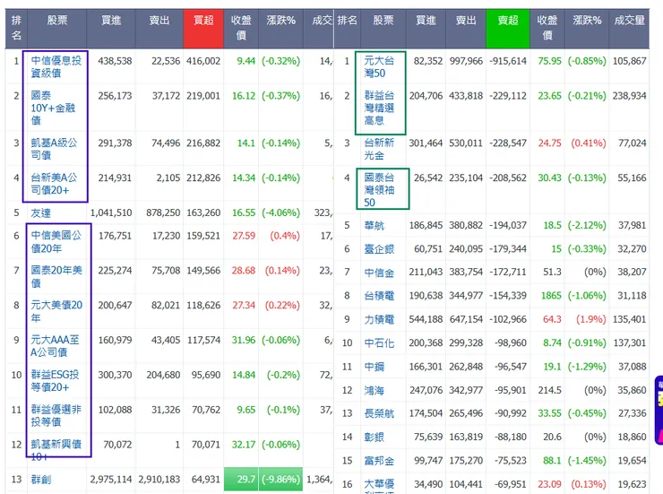Select volume value 238,934
The height and width of the screenshot is (494, 663).
coord(629,96)
